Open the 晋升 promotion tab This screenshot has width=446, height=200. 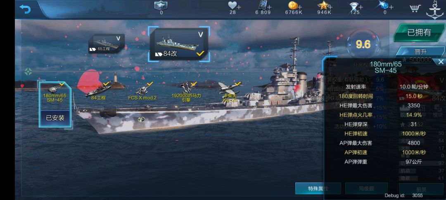(420, 52)
